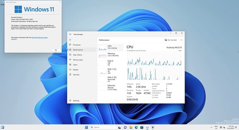Select Disk 0 SSD in performance list

coord(110,63)
